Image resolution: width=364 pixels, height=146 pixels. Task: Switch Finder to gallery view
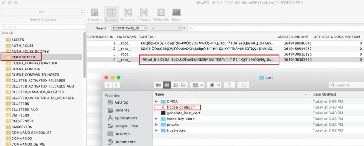[x=183, y=85]
